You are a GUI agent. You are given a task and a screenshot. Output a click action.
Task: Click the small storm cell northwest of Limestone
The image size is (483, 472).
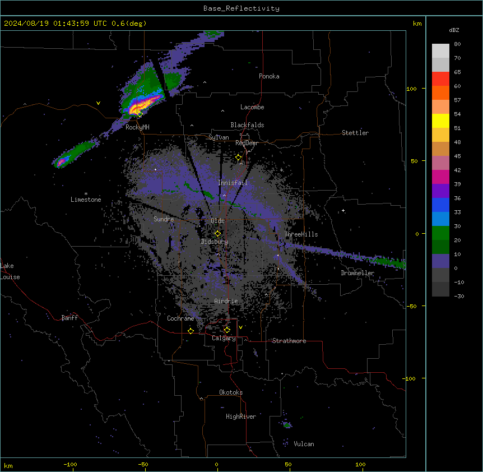pyautogui.click(x=63, y=161)
